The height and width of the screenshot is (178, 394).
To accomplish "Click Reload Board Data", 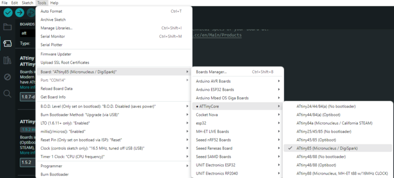I will coord(114,88).
